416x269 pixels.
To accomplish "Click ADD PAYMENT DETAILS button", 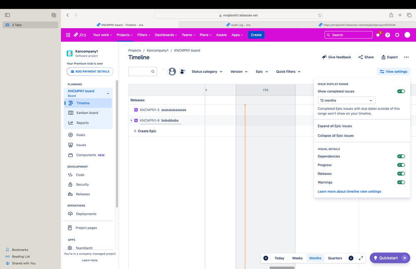I will click(90, 71).
